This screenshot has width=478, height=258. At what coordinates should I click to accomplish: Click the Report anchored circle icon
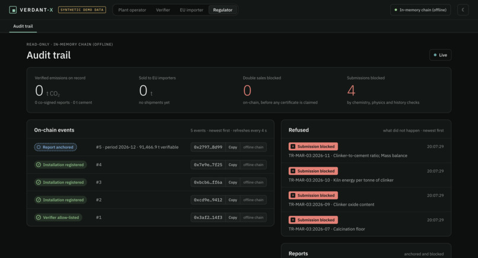pyautogui.click(x=39, y=147)
